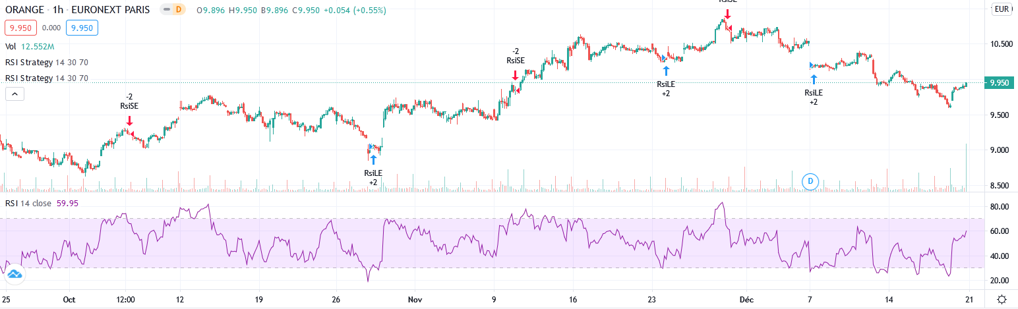Image resolution: width=1018 pixels, height=309 pixels.
Task: Click the red RsiSE arrow near Nov 9
Action: tap(515, 75)
